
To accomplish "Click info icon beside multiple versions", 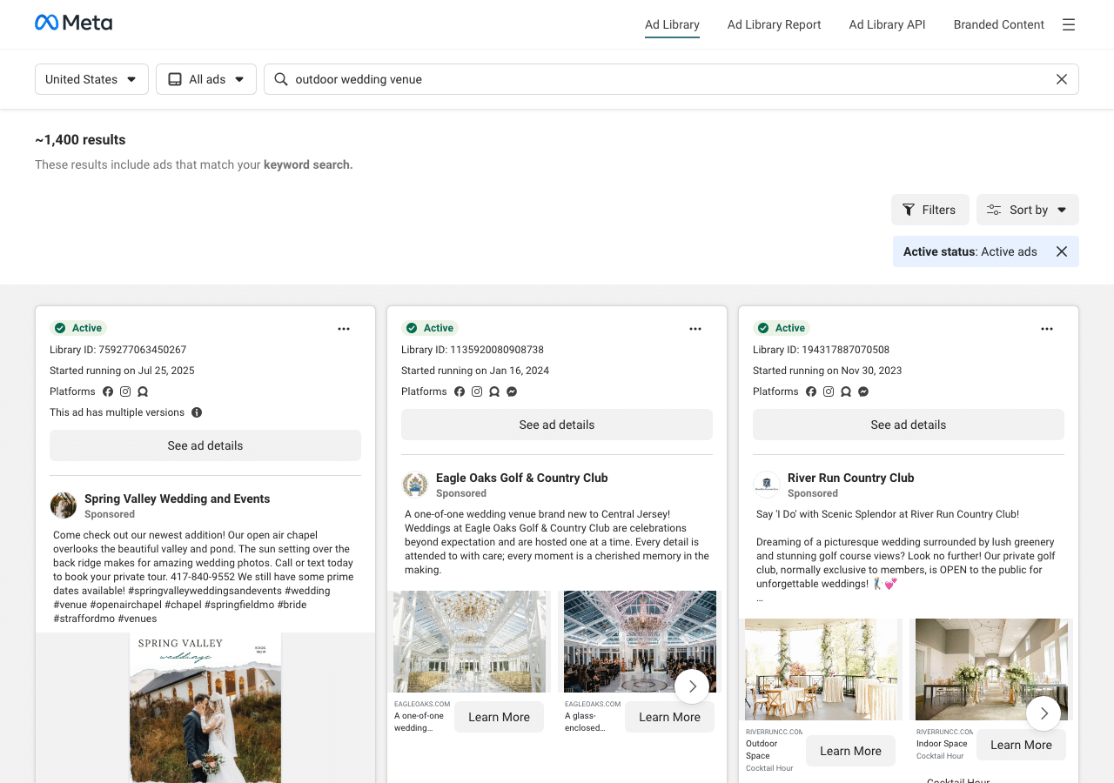I will pos(197,412).
